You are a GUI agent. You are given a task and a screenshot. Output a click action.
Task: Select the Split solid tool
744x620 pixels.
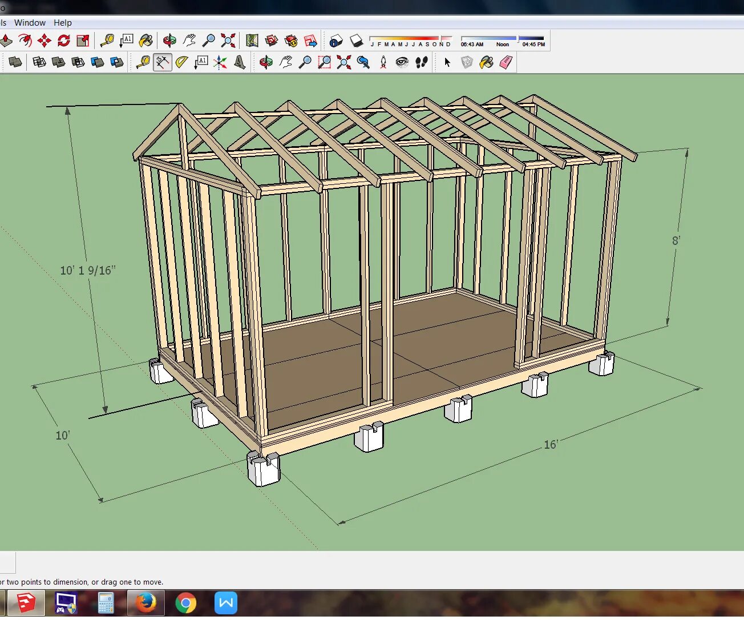coord(117,62)
